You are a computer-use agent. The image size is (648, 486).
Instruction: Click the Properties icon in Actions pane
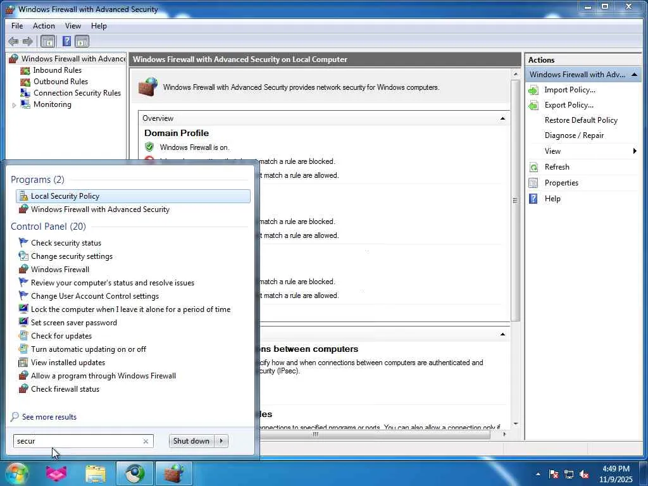coord(533,183)
